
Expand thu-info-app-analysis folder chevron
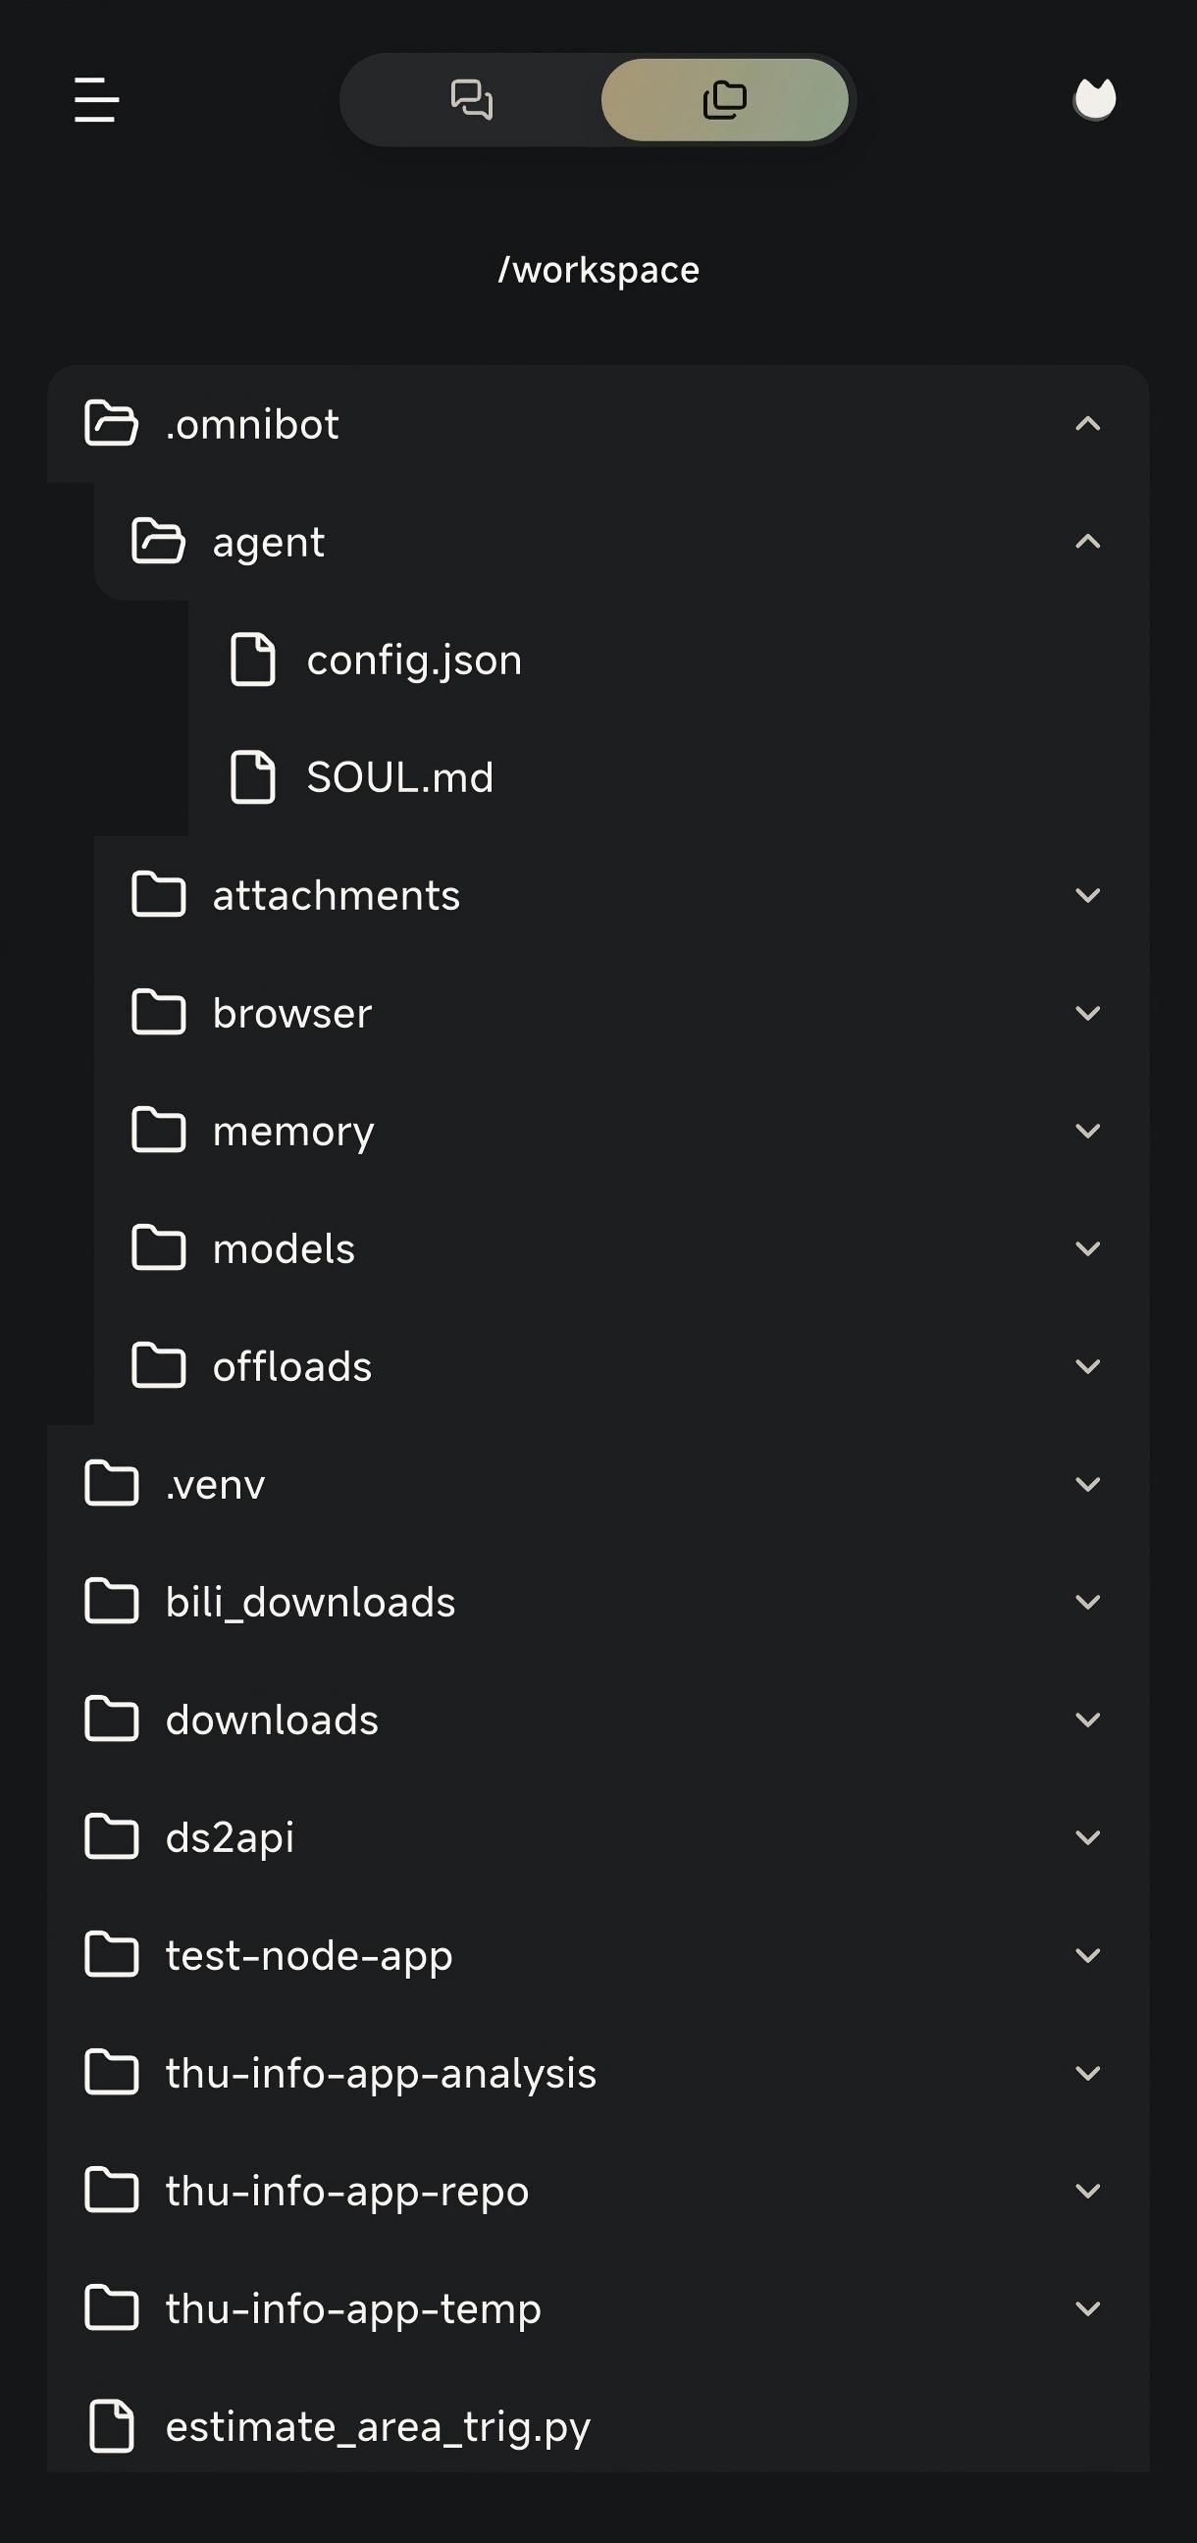1087,2073
